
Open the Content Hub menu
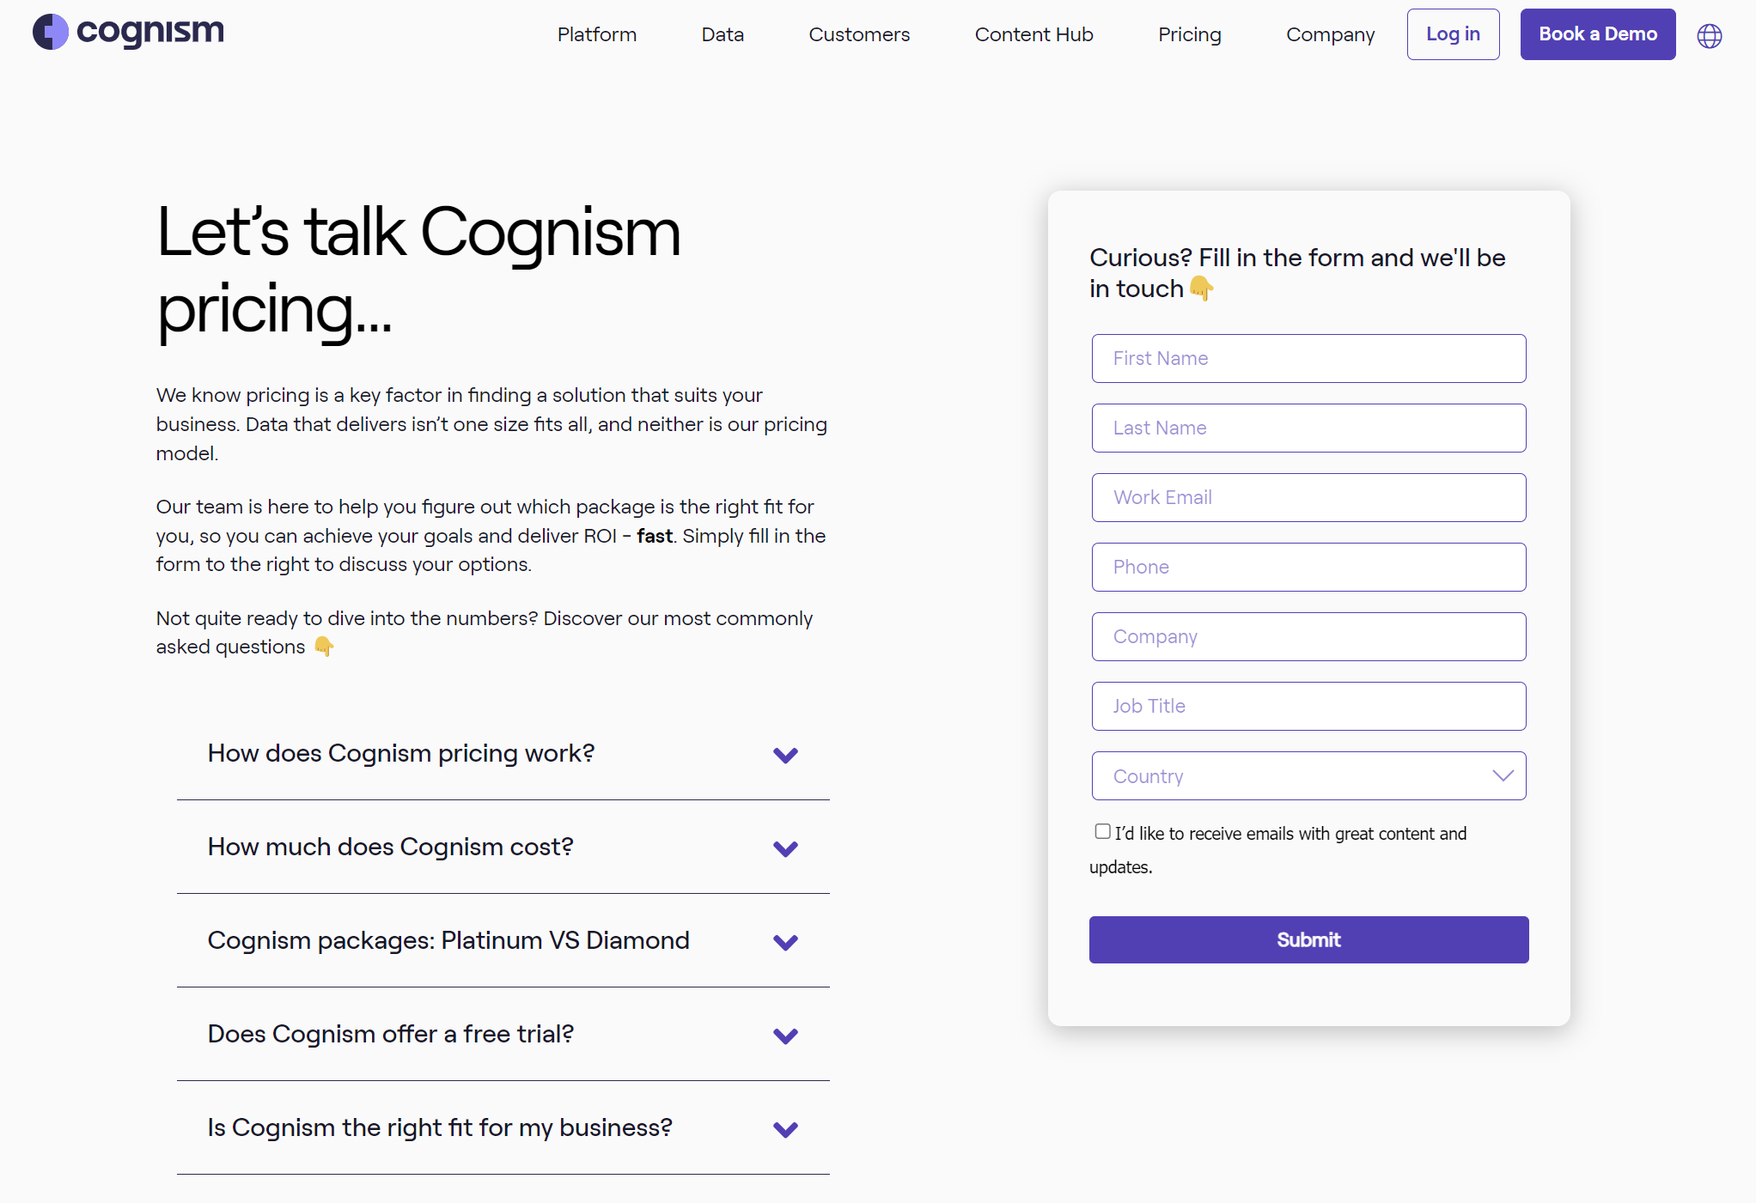click(x=1033, y=34)
